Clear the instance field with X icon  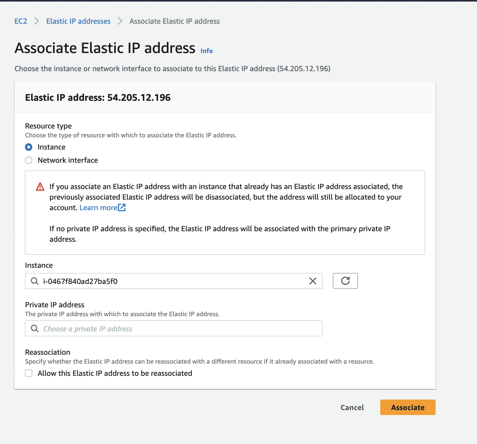click(313, 281)
